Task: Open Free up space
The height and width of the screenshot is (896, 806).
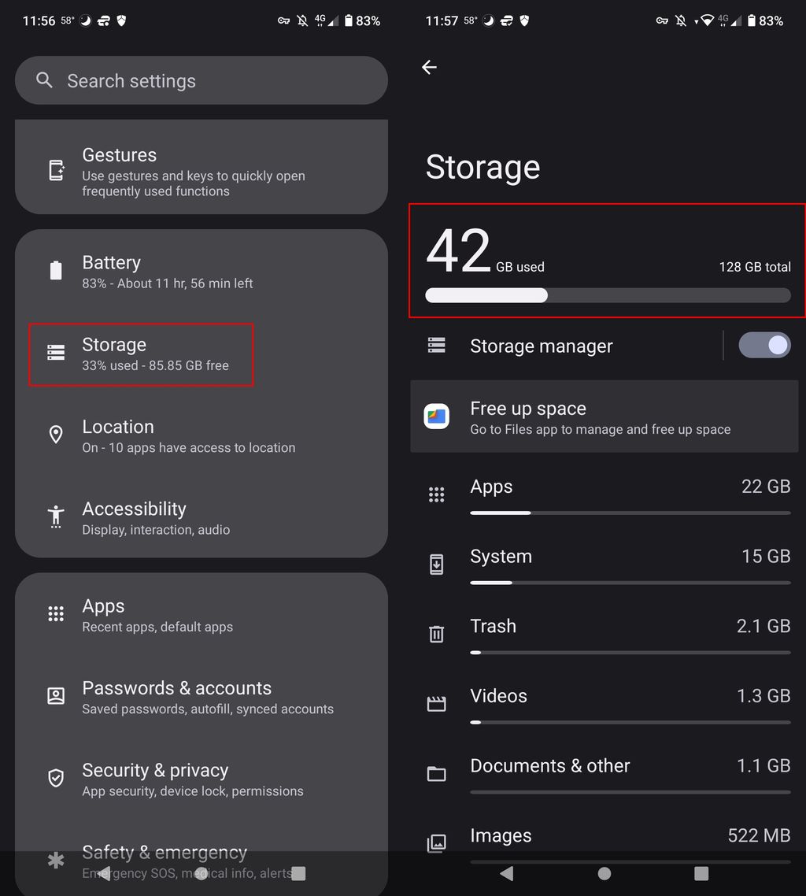Action: click(604, 417)
